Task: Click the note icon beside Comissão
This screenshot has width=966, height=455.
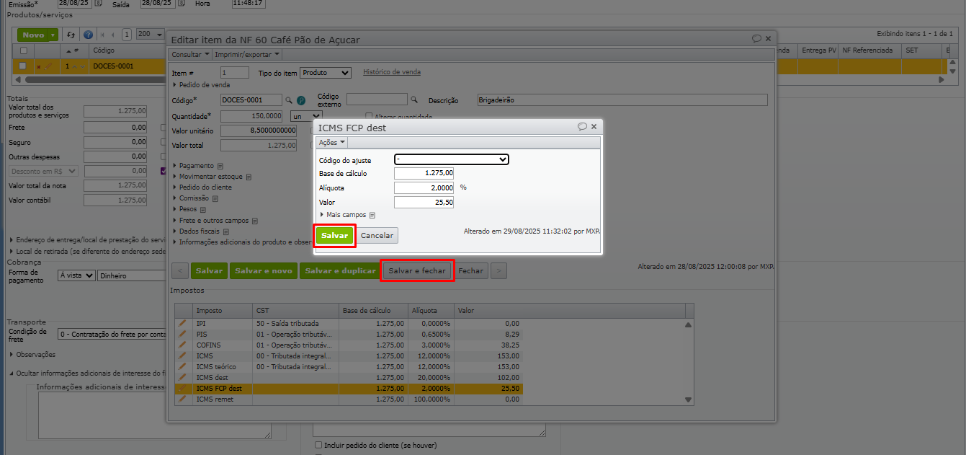Action: [215, 198]
